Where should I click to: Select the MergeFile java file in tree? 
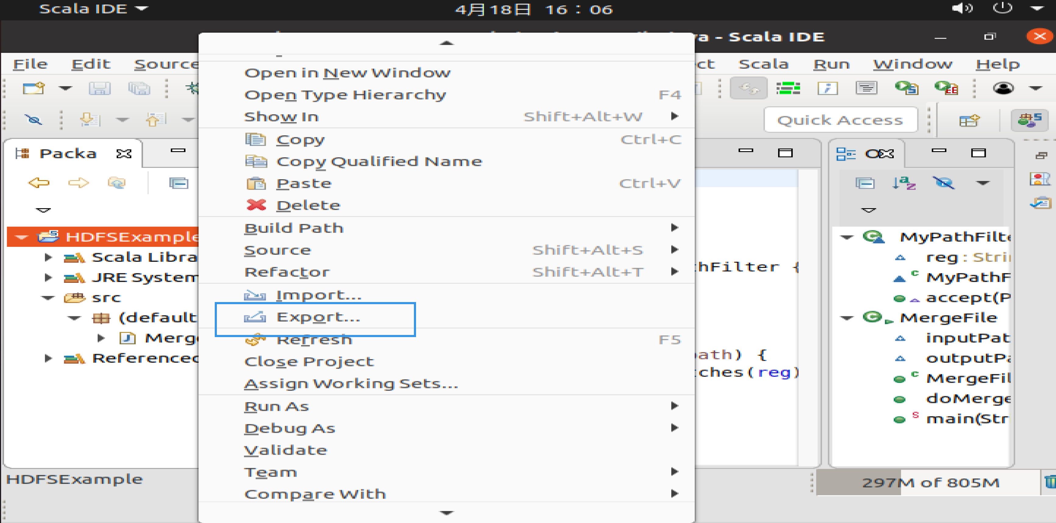[171, 338]
